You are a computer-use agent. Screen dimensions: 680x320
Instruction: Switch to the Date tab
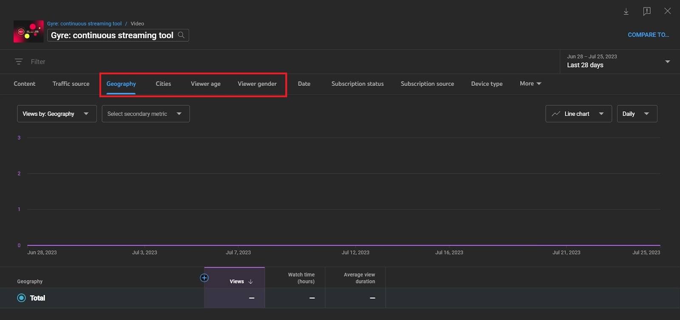pyautogui.click(x=304, y=84)
